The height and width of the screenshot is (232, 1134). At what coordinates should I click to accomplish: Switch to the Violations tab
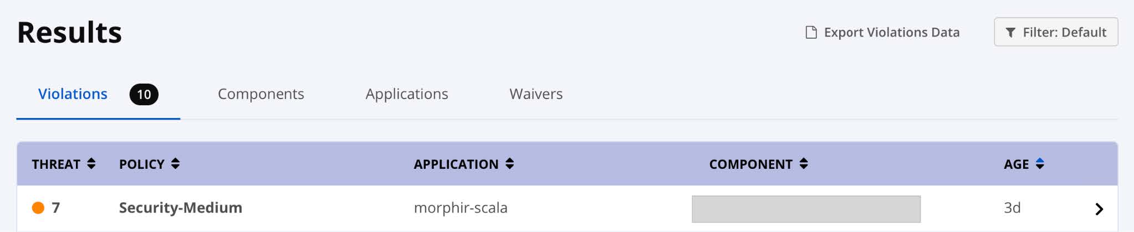point(73,94)
